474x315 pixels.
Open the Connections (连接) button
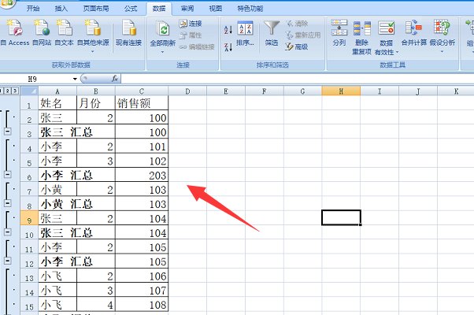tap(191, 24)
